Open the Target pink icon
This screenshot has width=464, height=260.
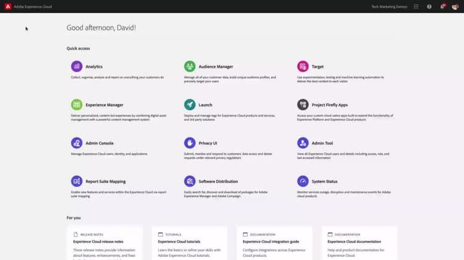(303, 67)
